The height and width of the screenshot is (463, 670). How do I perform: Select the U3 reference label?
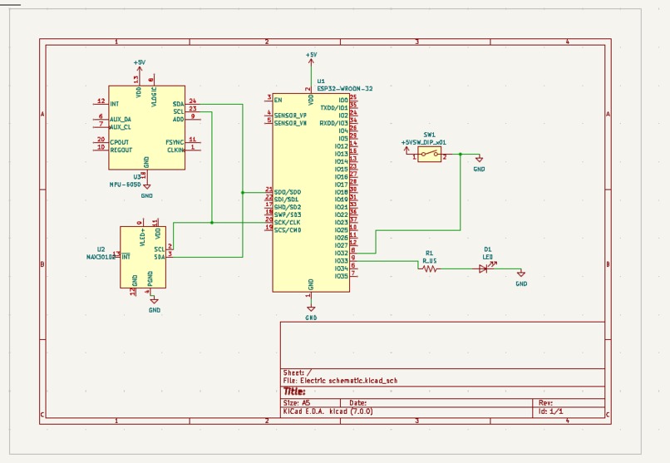(136, 176)
